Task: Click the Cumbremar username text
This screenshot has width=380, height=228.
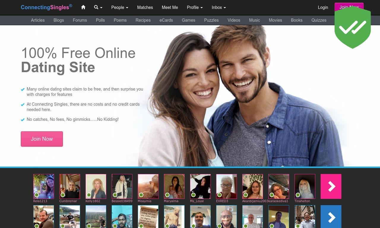Action: 68,201
